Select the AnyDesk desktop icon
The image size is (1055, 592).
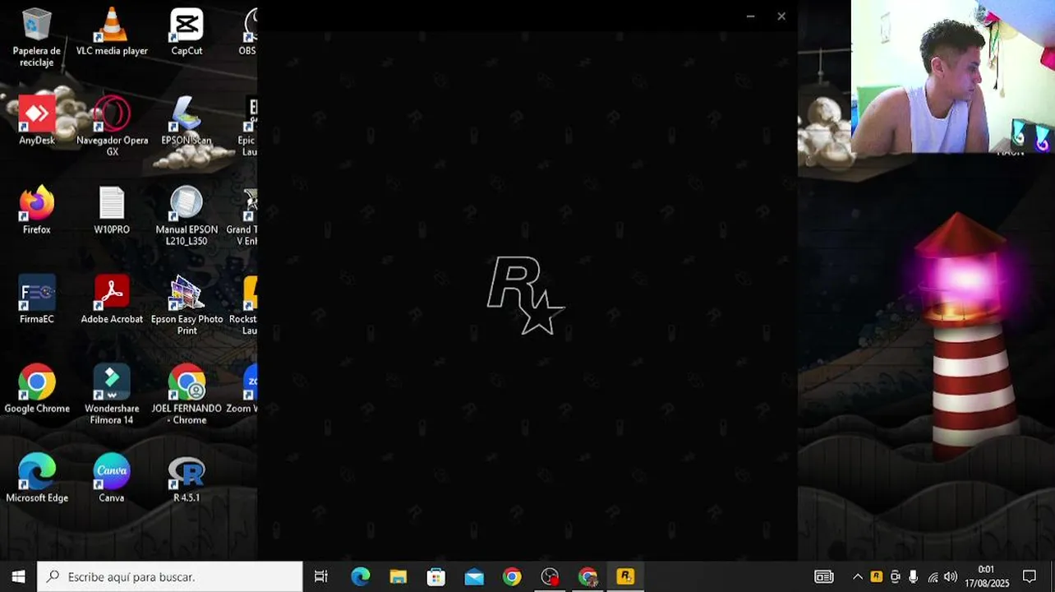[x=37, y=121]
